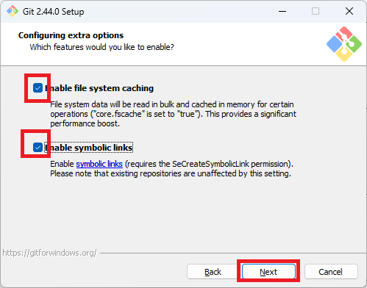Click "Which features would you like to enable?"
This screenshot has height=288, width=367.
(101, 47)
